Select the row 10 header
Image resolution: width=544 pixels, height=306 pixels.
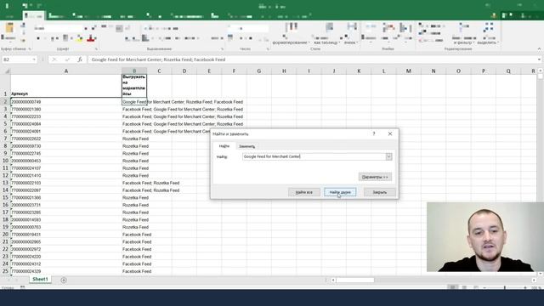point(5,161)
